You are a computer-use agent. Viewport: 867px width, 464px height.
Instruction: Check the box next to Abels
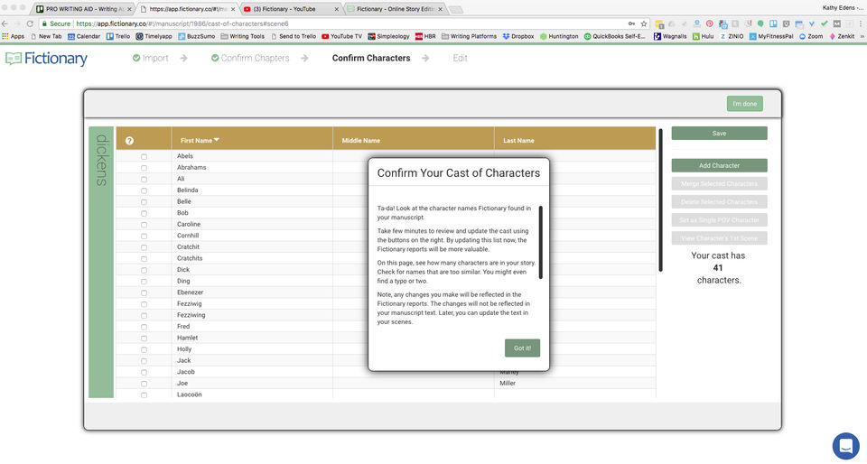[144, 157]
